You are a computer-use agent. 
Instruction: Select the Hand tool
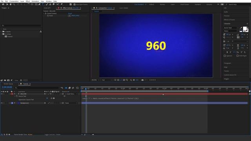point(11,4)
